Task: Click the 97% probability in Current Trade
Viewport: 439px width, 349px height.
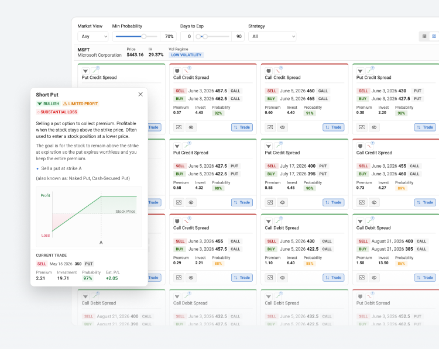Action: tap(87, 278)
